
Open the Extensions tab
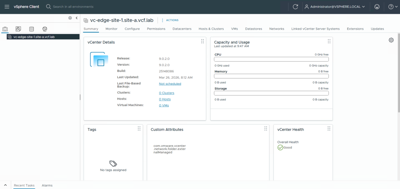pyautogui.click(x=355, y=29)
